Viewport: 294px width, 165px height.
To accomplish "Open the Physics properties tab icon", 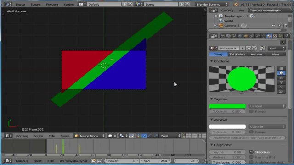I will click(287, 36).
